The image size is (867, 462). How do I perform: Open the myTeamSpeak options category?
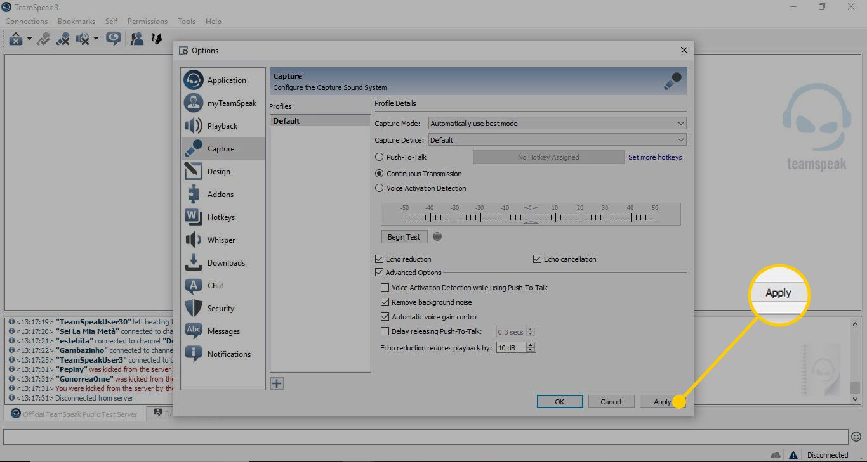tap(223, 103)
